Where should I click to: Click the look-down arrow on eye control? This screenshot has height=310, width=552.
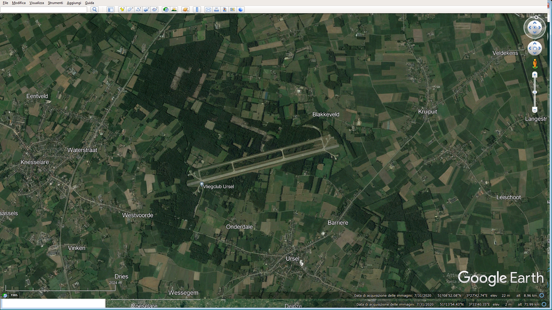535,33
